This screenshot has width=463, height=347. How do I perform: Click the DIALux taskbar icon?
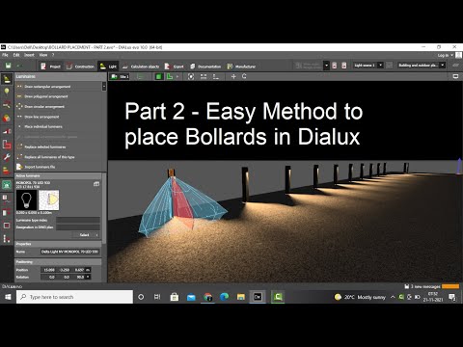(x=258, y=297)
